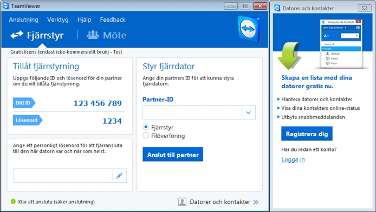Open the Hjälp menu
The image size is (376, 212).
pyautogui.click(x=84, y=19)
